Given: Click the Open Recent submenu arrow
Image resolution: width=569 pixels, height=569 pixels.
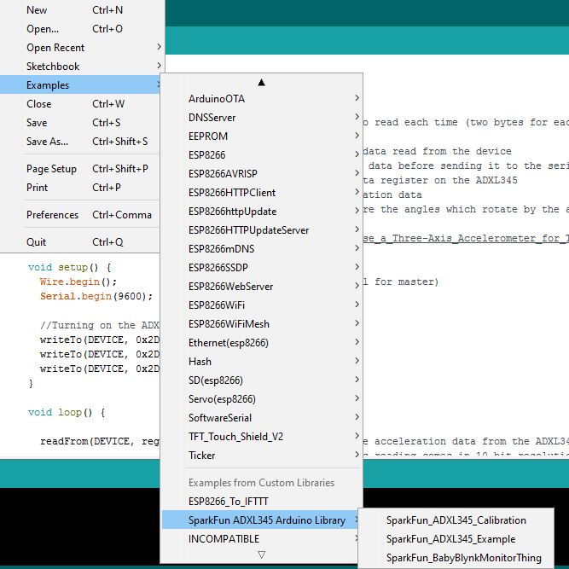Looking at the screenshot, I should pyautogui.click(x=159, y=47).
